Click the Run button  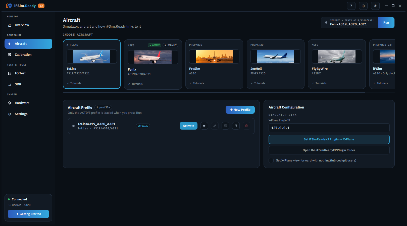point(386,23)
